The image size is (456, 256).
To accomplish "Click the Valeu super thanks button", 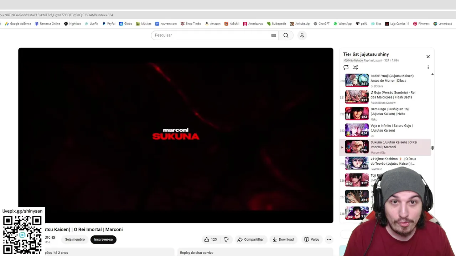I will point(311,240).
